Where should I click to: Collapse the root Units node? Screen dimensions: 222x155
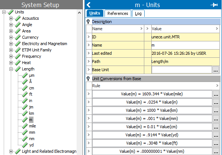pos(4,12)
